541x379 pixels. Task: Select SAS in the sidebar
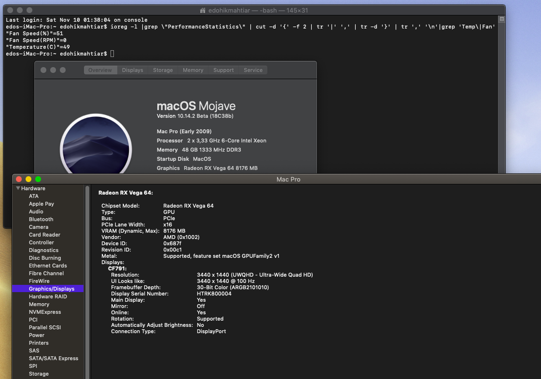pos(34,351)
